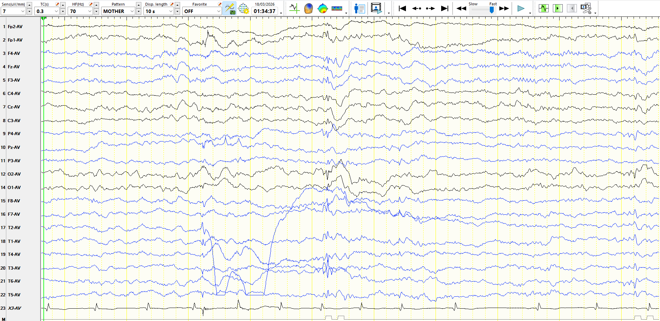Jump to the start of the recording
The width and height of the screenshot is (660, 321).
pos(402,8)
